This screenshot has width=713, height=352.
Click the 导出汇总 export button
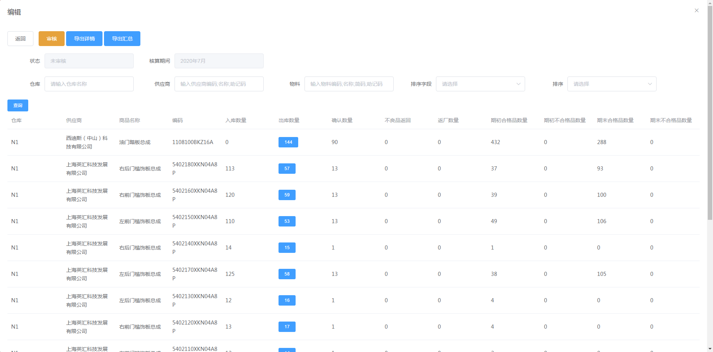[x=122, y=39]
